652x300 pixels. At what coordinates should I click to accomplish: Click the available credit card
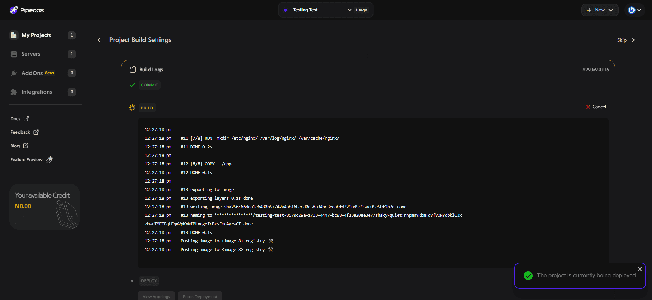45,207
